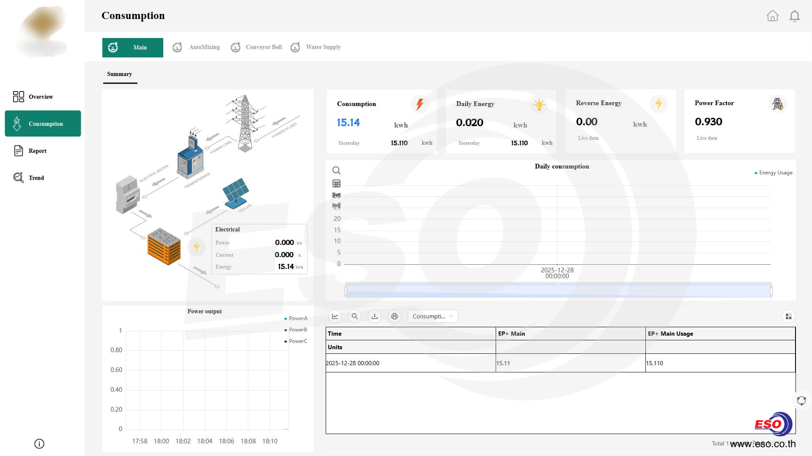Toggle the PowerA legend series
Viewport: 812px width, 456px height.
(x=296, y=318)
